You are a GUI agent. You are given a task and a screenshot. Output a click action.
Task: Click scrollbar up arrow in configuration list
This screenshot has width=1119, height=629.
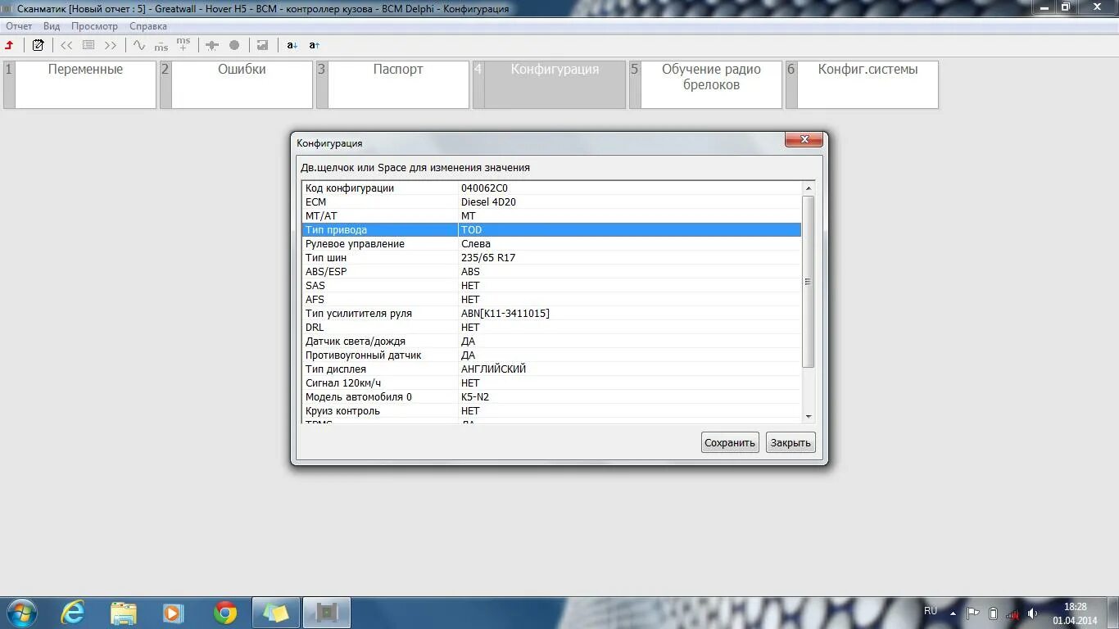pos(809,188)
